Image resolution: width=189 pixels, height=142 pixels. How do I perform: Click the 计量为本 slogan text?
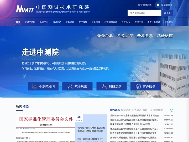click(x=105, y=36)
